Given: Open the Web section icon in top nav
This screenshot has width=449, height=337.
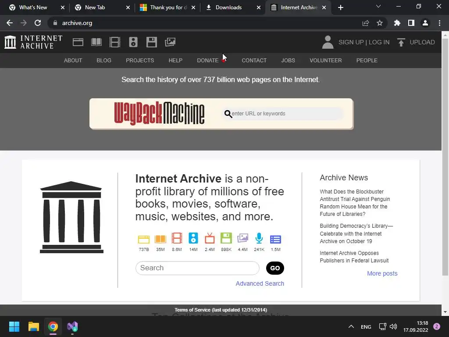Looking at the screenshot, I should click(78, 42).
